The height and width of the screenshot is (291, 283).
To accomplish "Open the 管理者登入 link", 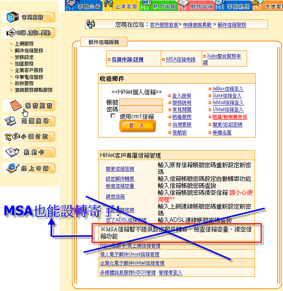I will (170, 273).
